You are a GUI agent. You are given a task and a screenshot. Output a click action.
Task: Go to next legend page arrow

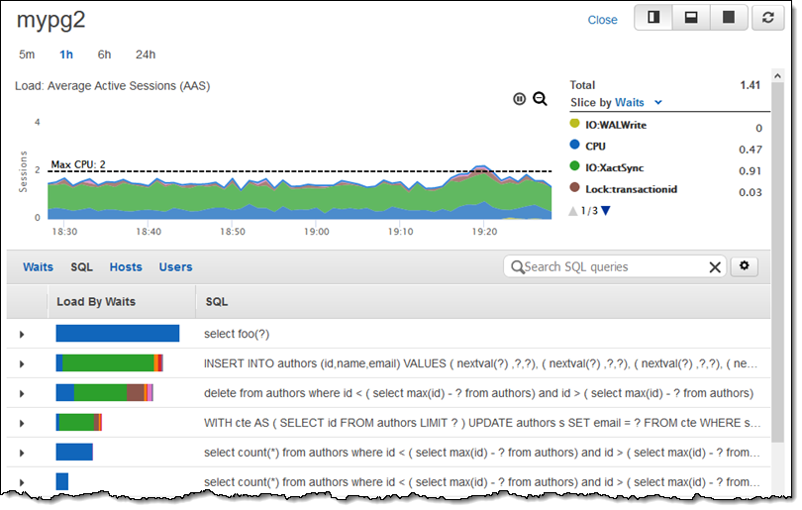click(606, 210)
